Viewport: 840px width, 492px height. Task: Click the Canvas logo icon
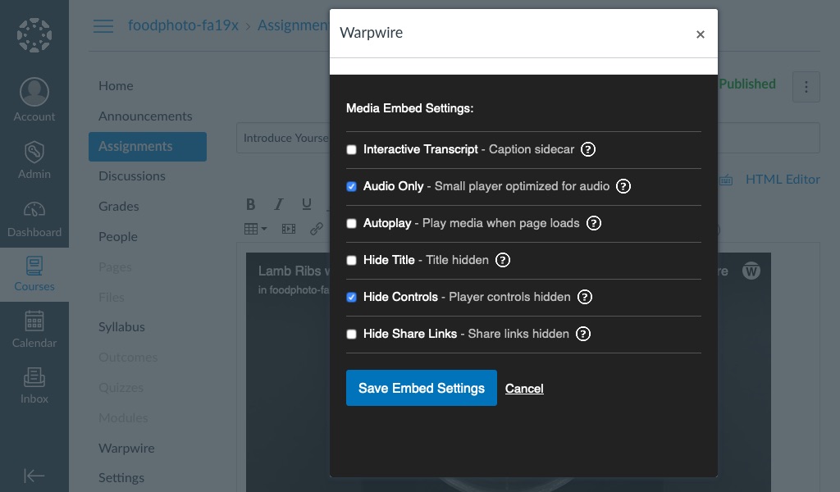tap(34, 35)
